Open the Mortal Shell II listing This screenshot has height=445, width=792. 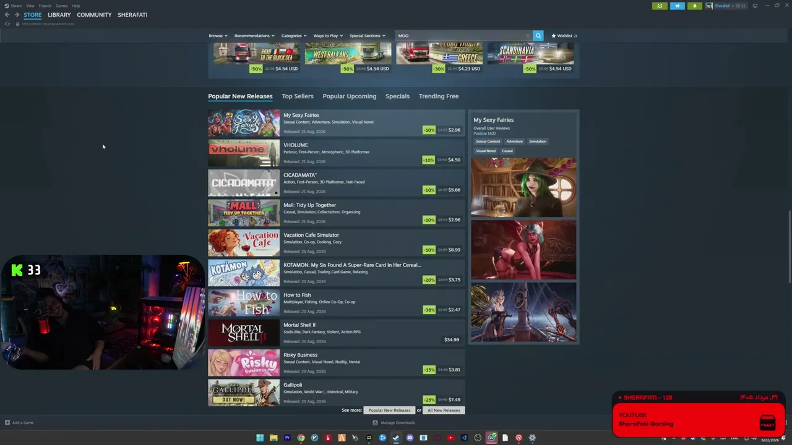tap(336, 333)
